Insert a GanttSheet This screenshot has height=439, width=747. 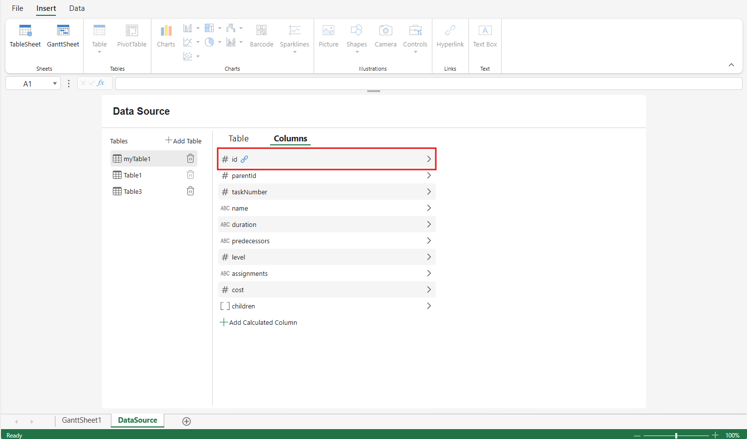[x=63, y=37]
